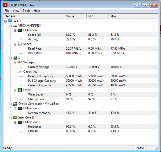Select the Charge Level row
Image resolution: width=161 pixels, height=152 pixels.
point(37,99)
